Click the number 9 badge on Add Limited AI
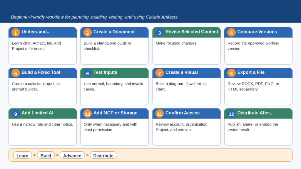301x169 pixels. [x=16, y=114]
